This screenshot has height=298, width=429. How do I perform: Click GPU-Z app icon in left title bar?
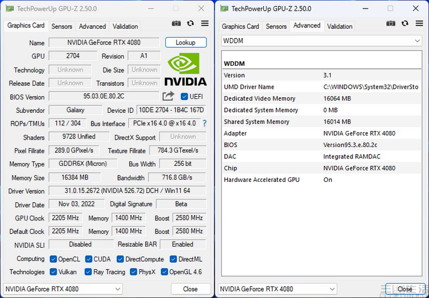pyautogui.click(x=10, y=9)
